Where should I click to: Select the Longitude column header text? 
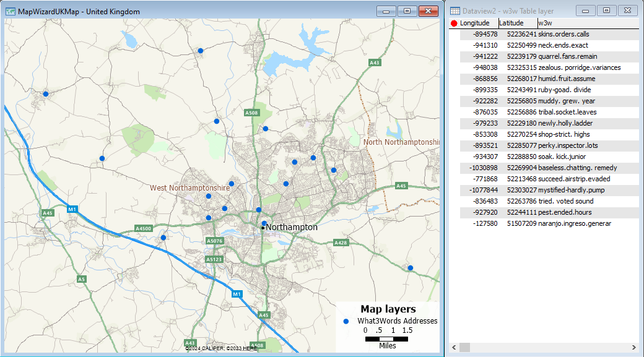[x=474, y=24]
